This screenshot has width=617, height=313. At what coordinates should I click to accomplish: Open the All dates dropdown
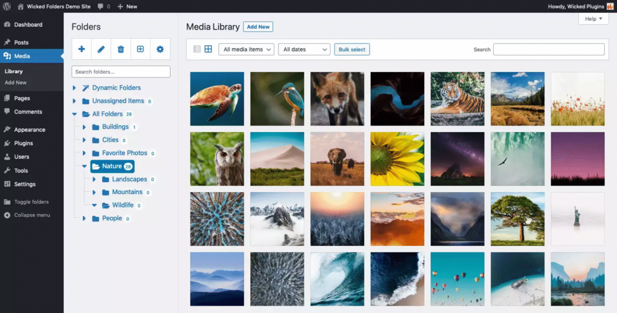[x=304, y=49]
